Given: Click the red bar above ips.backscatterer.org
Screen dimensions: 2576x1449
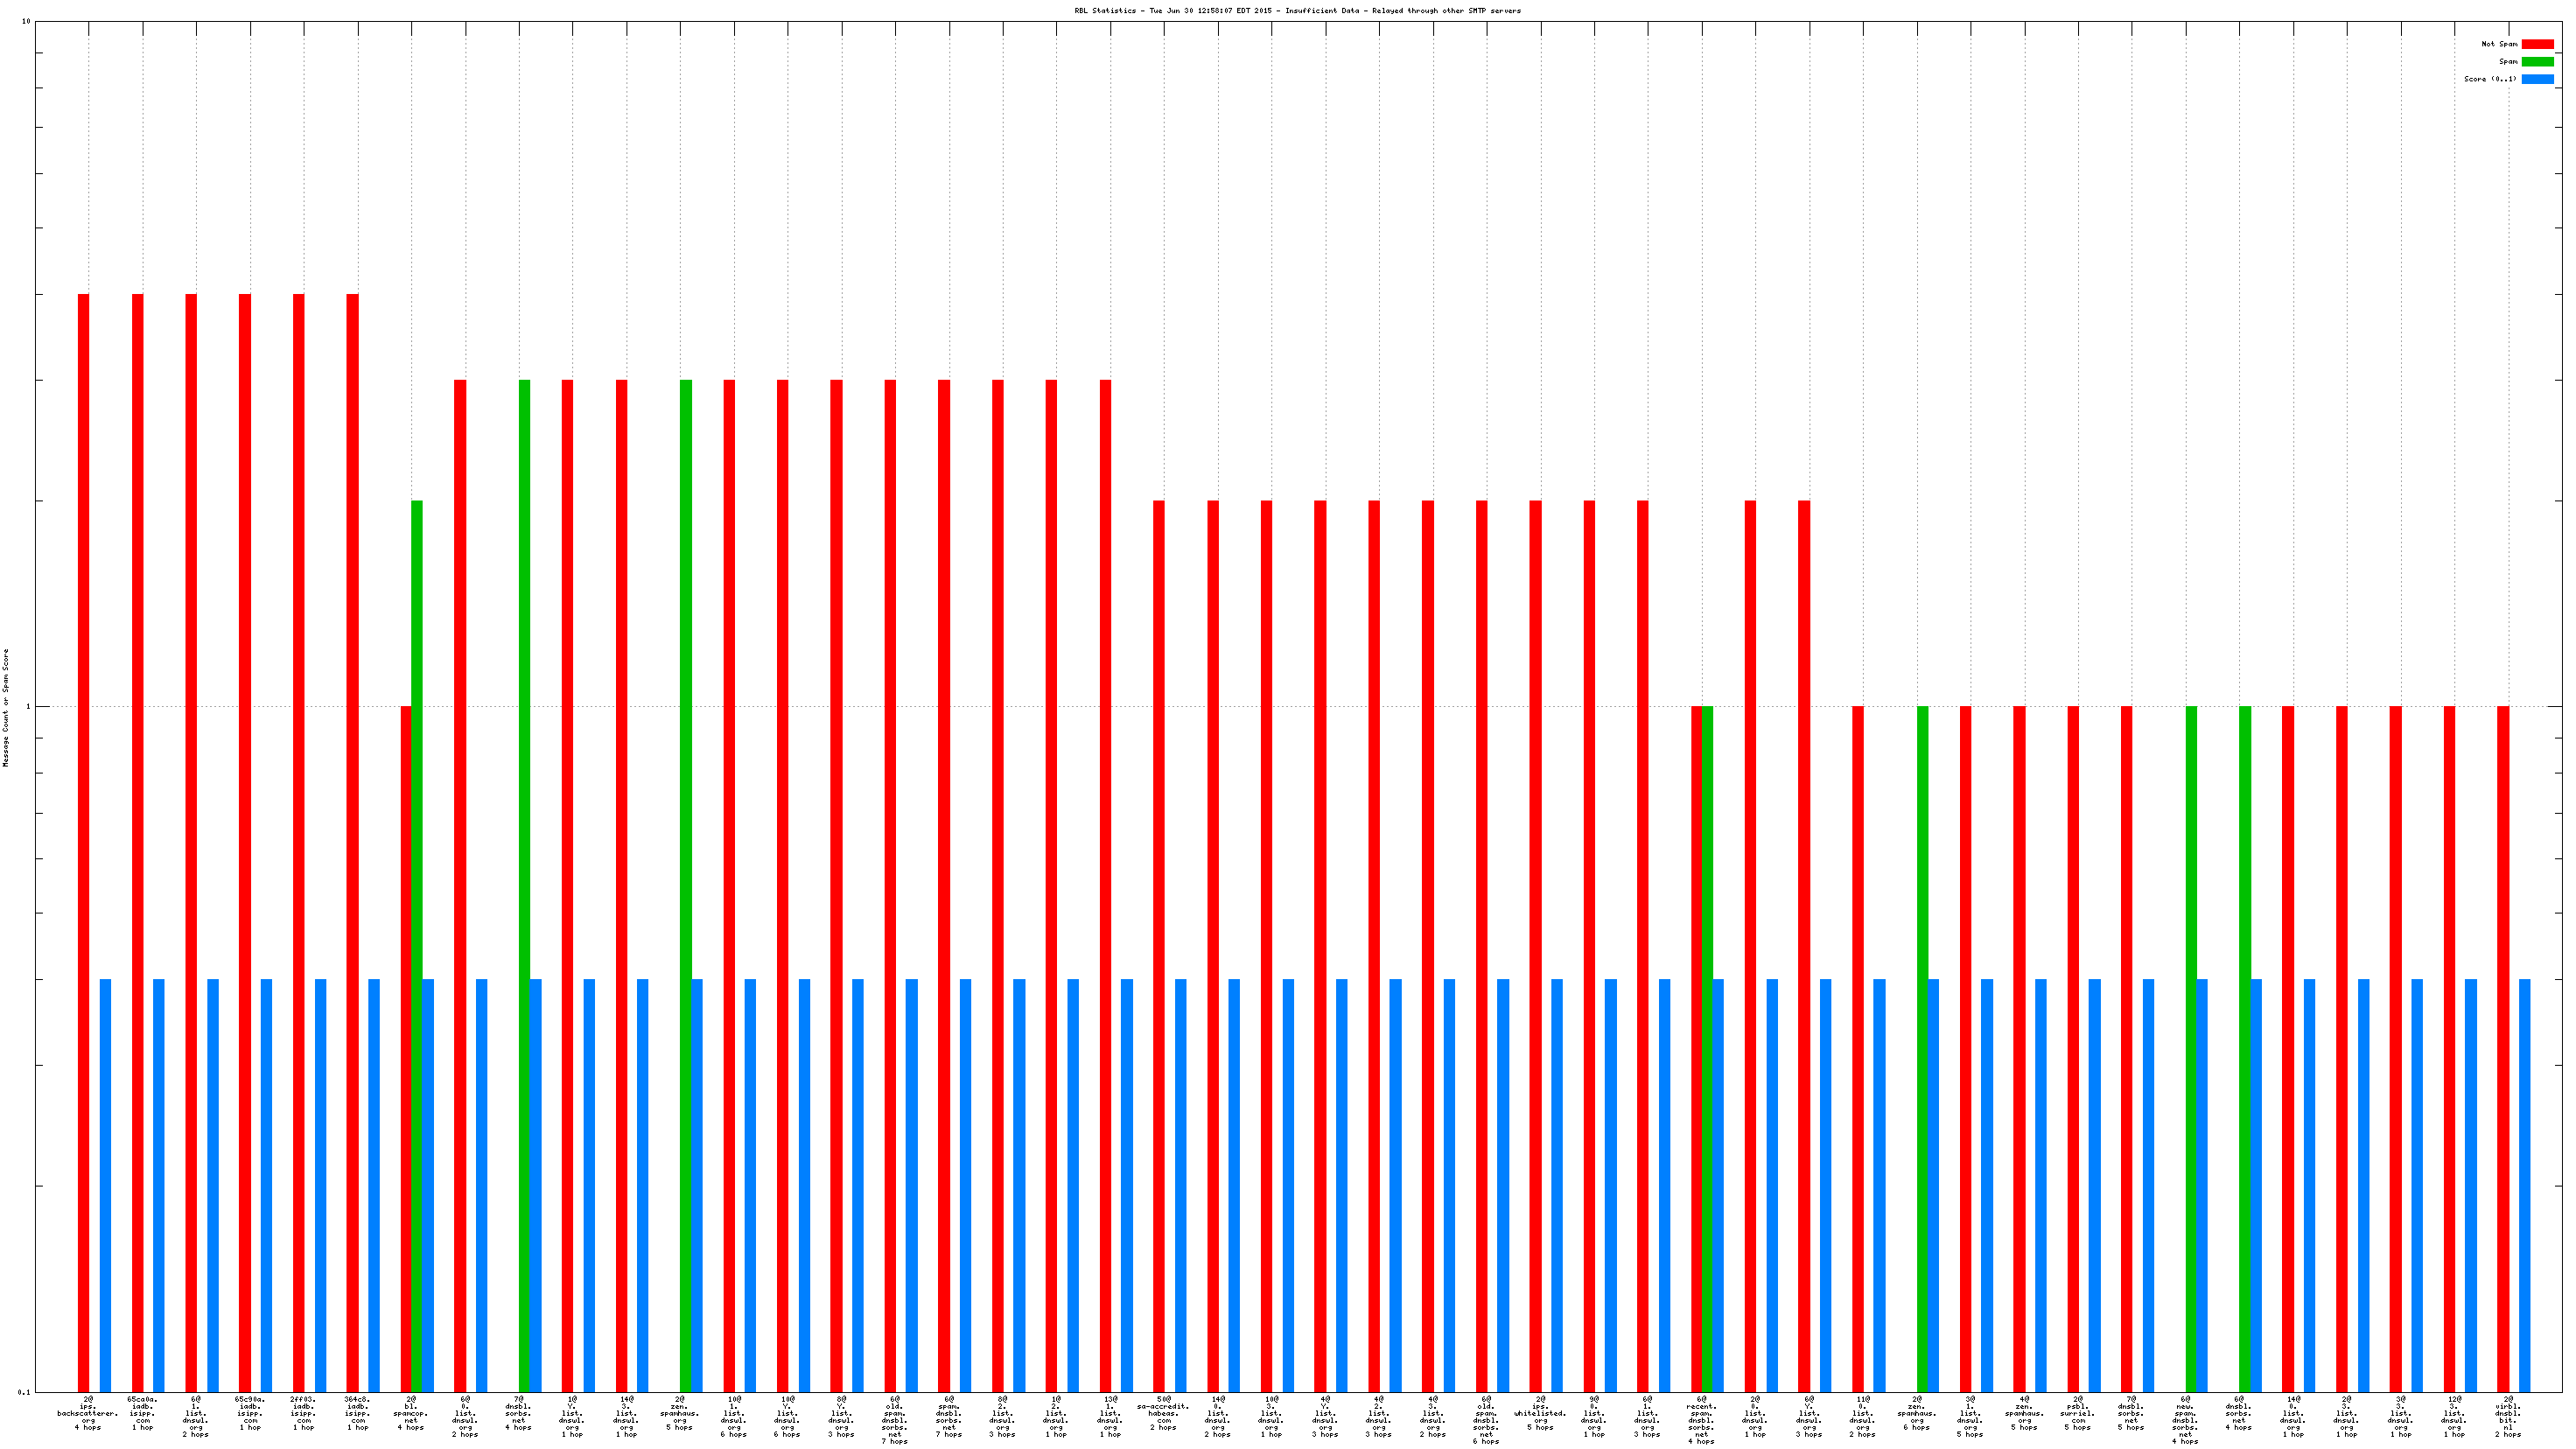Looking at the screenshot, I should pos(83,840).
